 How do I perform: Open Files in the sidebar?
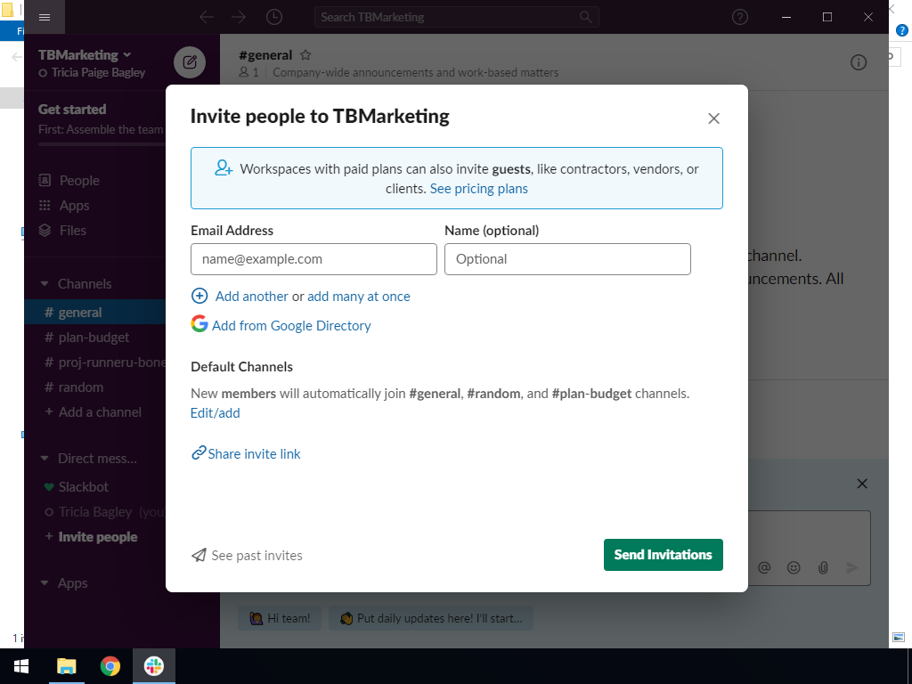[73, 231]
